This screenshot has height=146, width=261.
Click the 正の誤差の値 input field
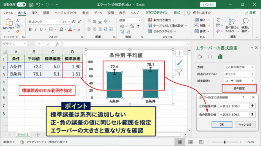[x=234, y=106]
